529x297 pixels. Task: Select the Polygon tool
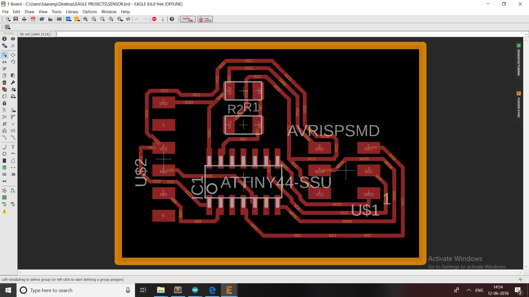[13, 161]
